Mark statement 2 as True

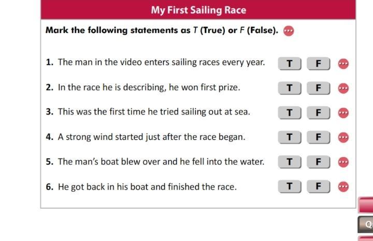click(290, 88)
